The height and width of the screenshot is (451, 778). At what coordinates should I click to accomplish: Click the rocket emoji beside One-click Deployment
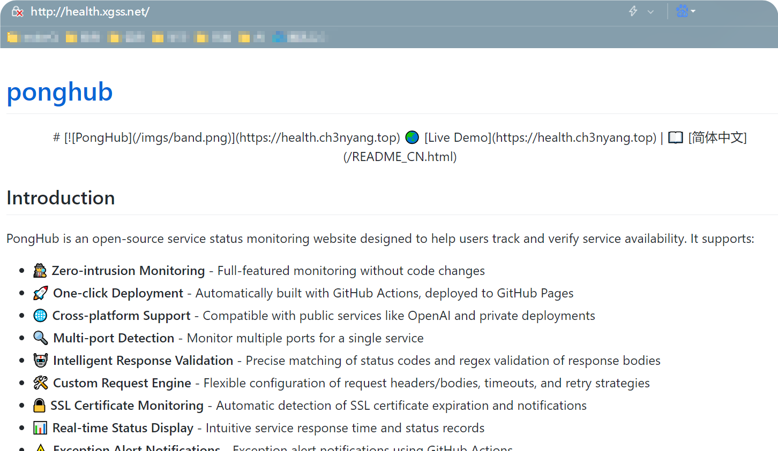pyautogui.click(x=41, y=293)
